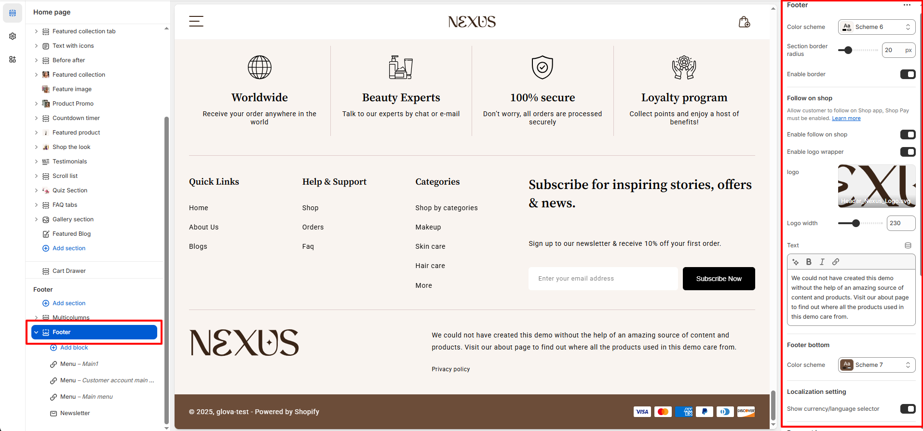Select the Newsletter block
The image size is (923, 431).
pos(75,413)
